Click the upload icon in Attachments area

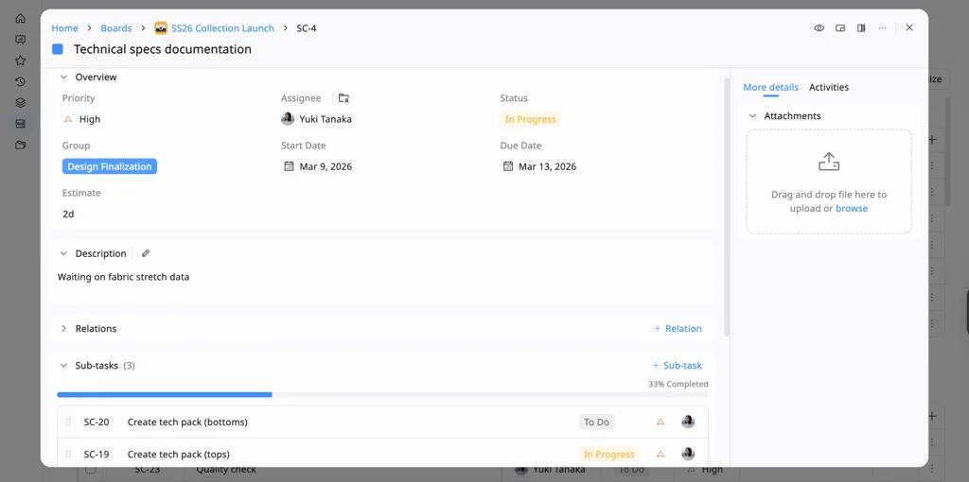tap(828, 162)
